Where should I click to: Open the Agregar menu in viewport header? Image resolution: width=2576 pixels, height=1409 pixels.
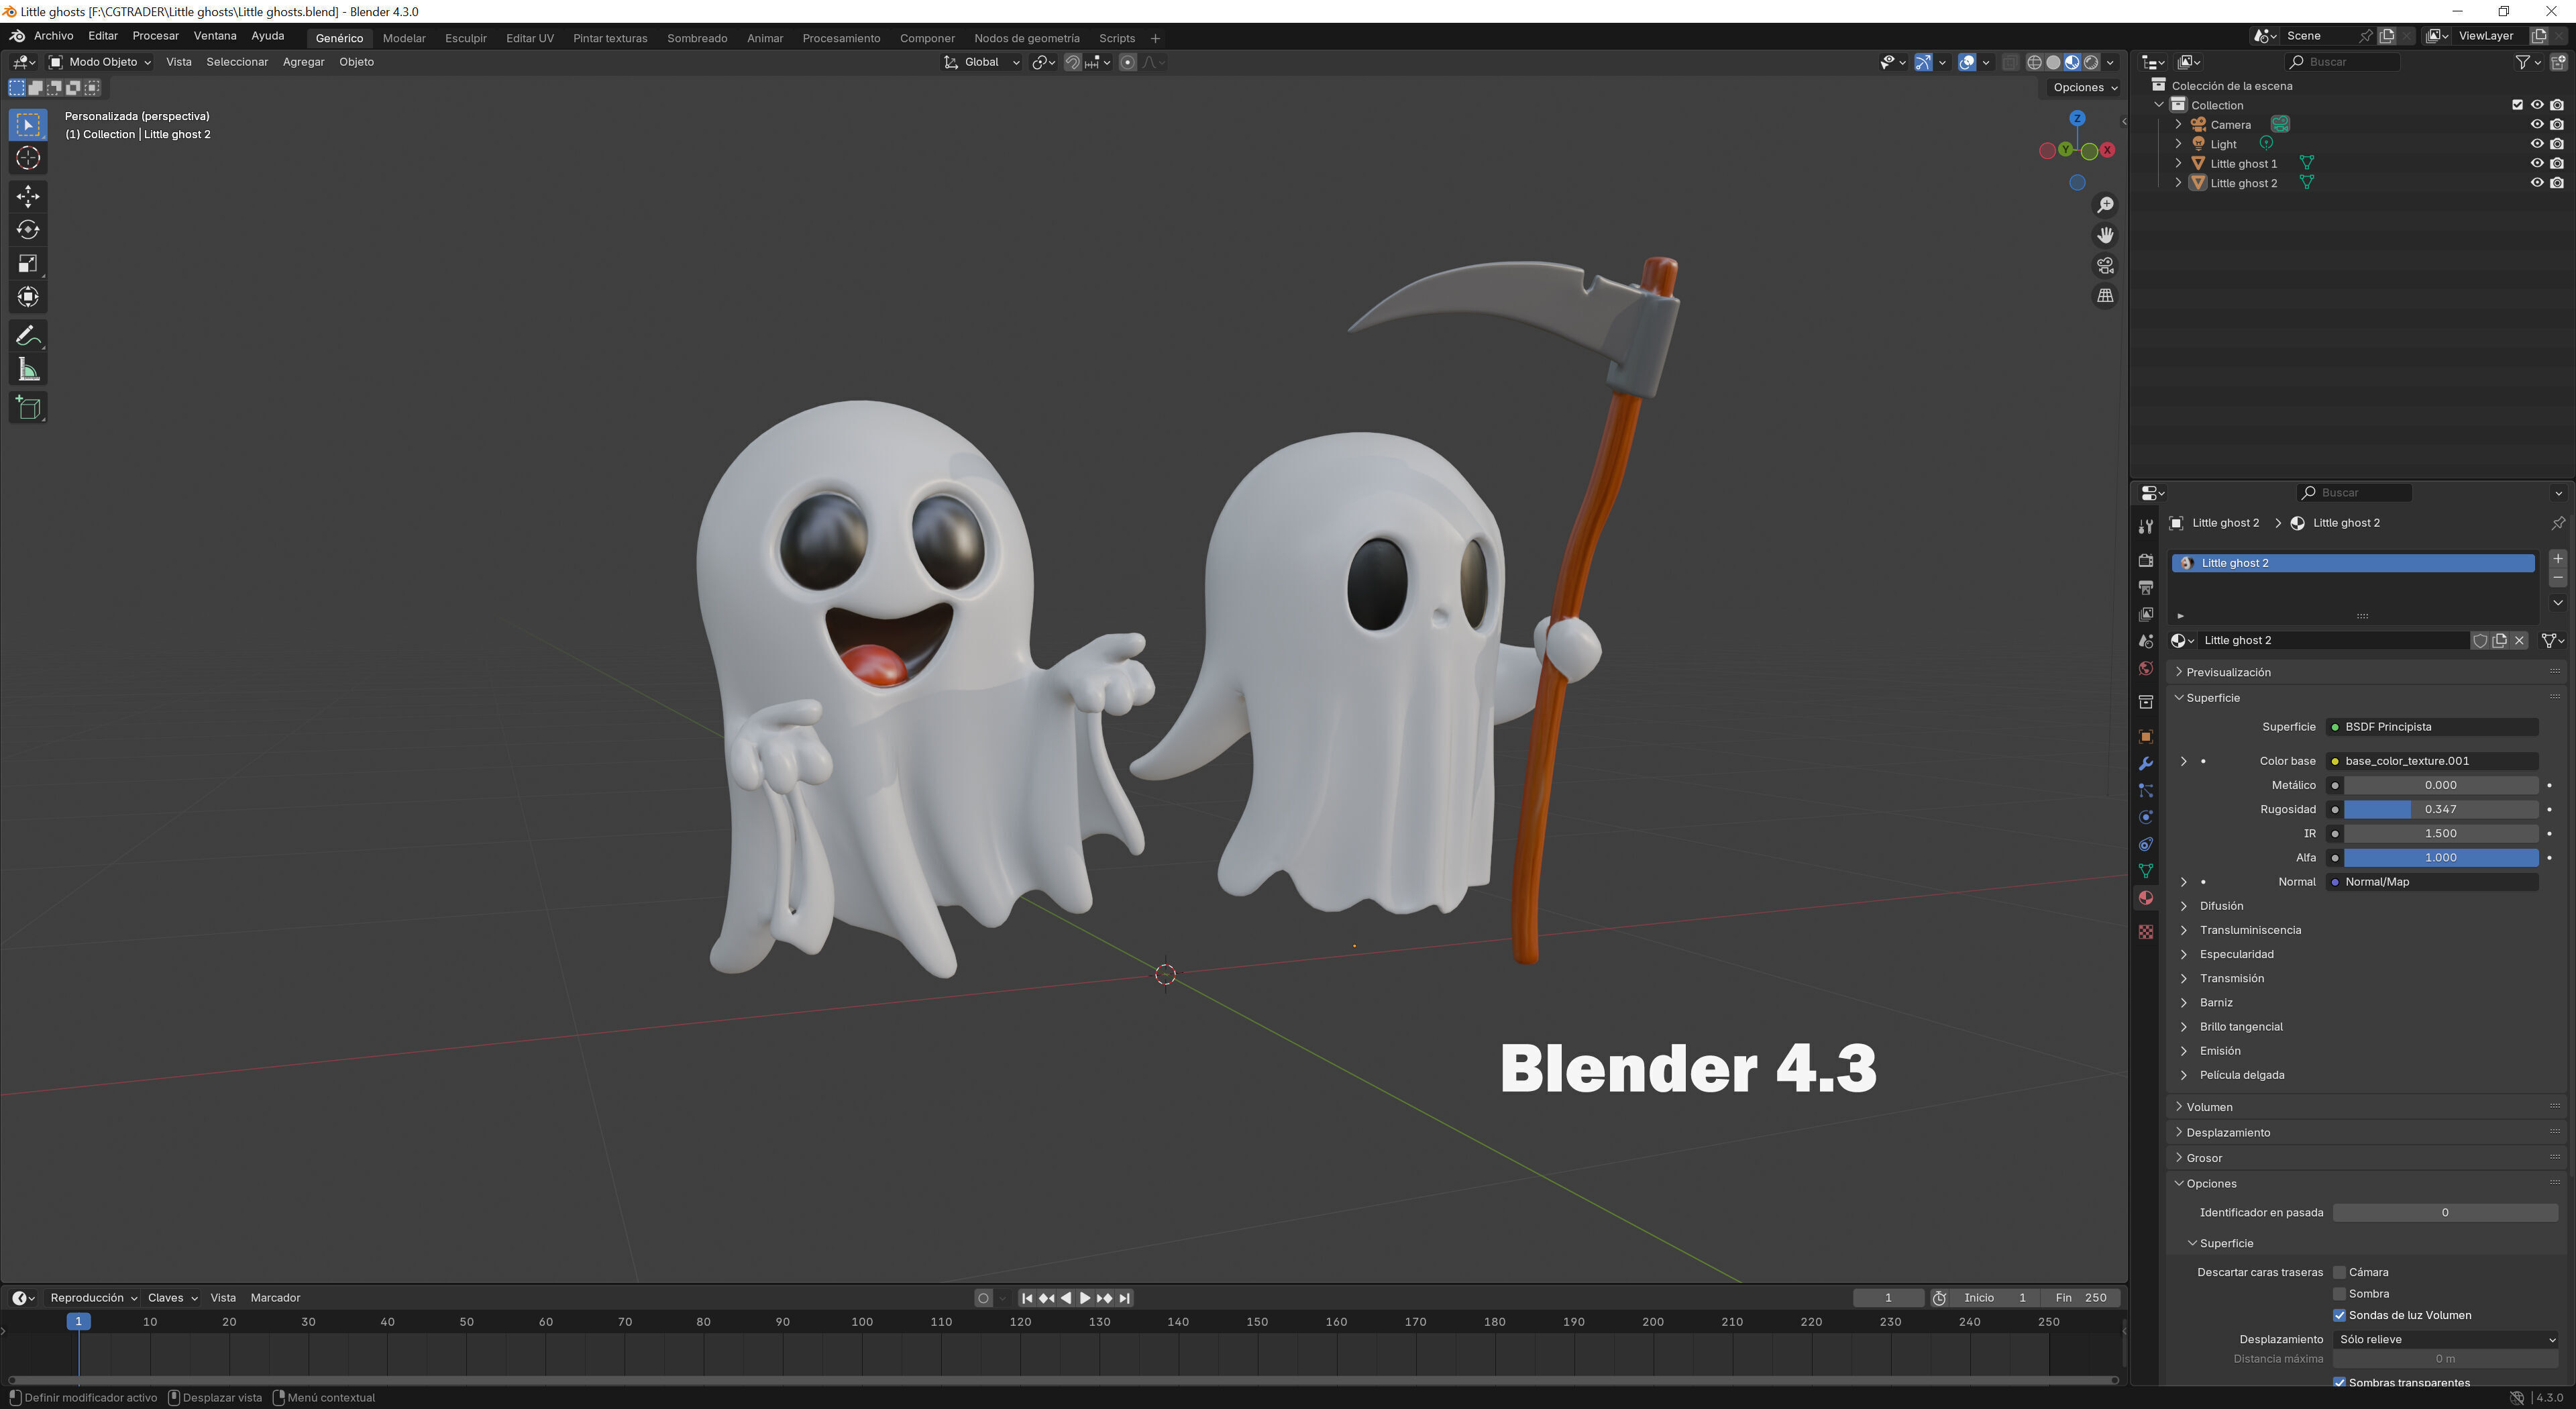(x=303, y=62)
